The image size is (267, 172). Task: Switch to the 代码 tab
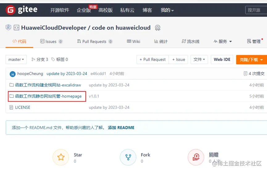tap(19, 41)
